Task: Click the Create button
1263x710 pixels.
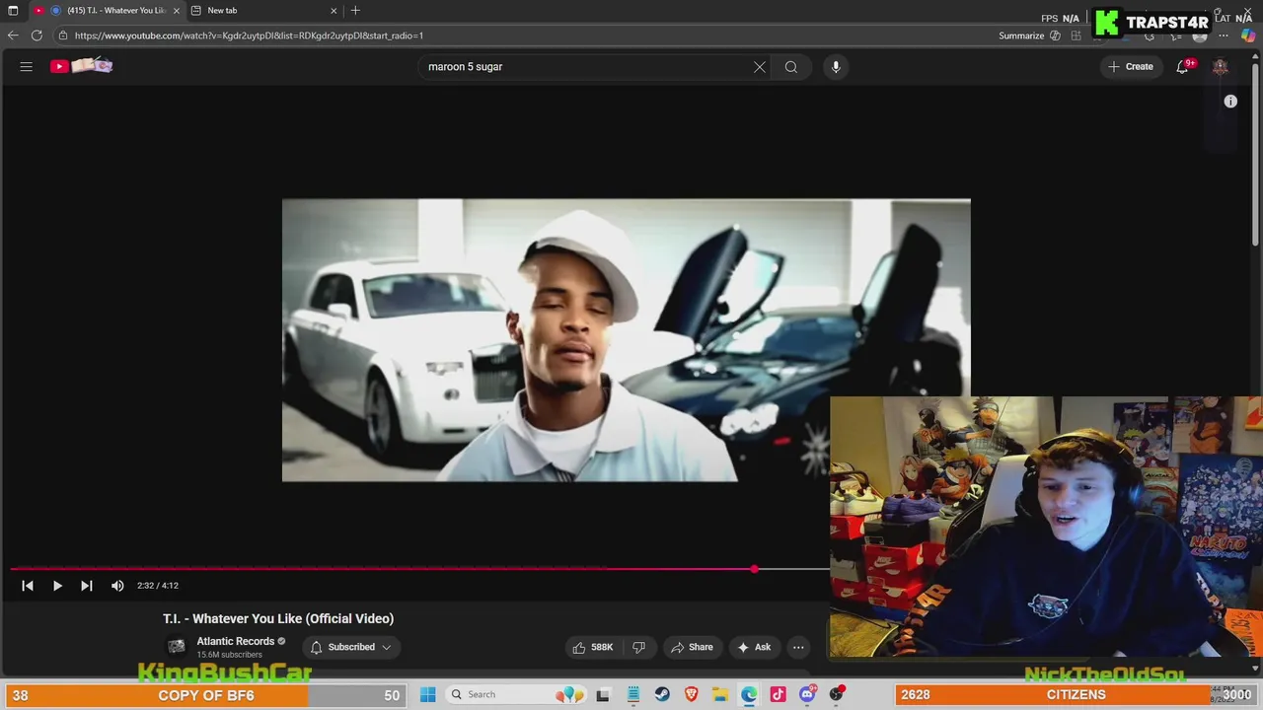Action: (1131, 66)
